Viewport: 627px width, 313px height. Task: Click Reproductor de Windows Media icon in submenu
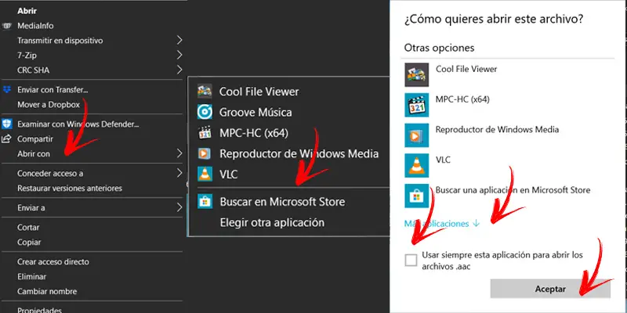click(205, 153)
